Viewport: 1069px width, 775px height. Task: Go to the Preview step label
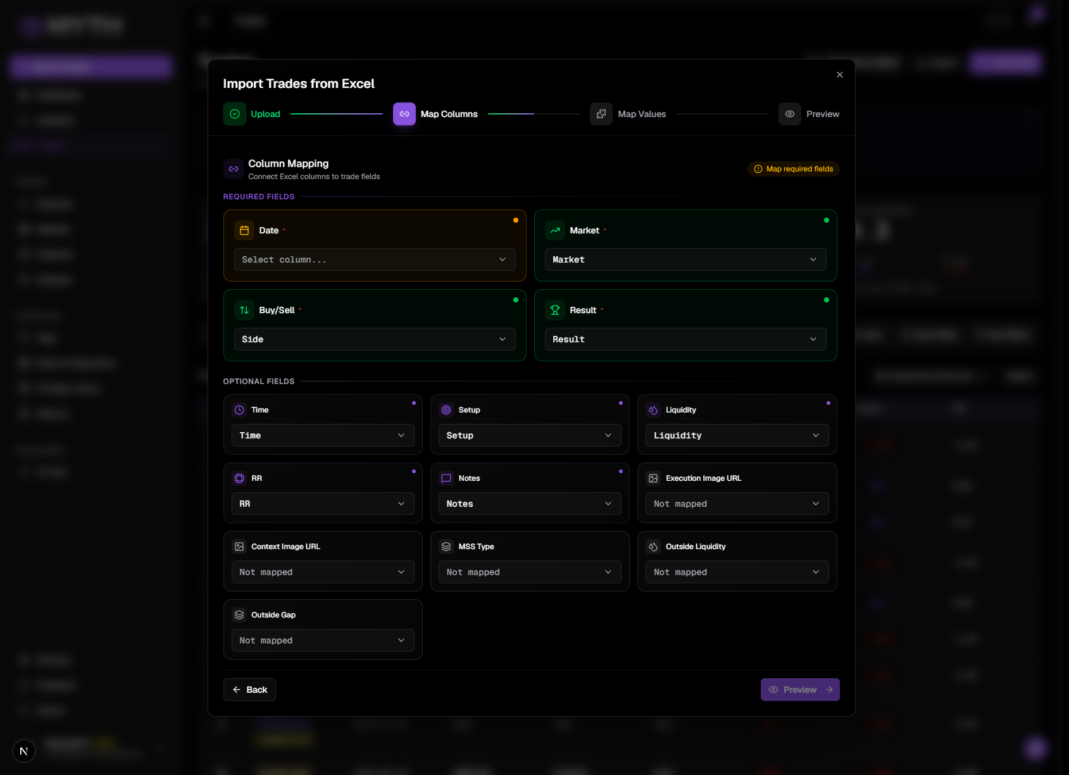[823, 114]
